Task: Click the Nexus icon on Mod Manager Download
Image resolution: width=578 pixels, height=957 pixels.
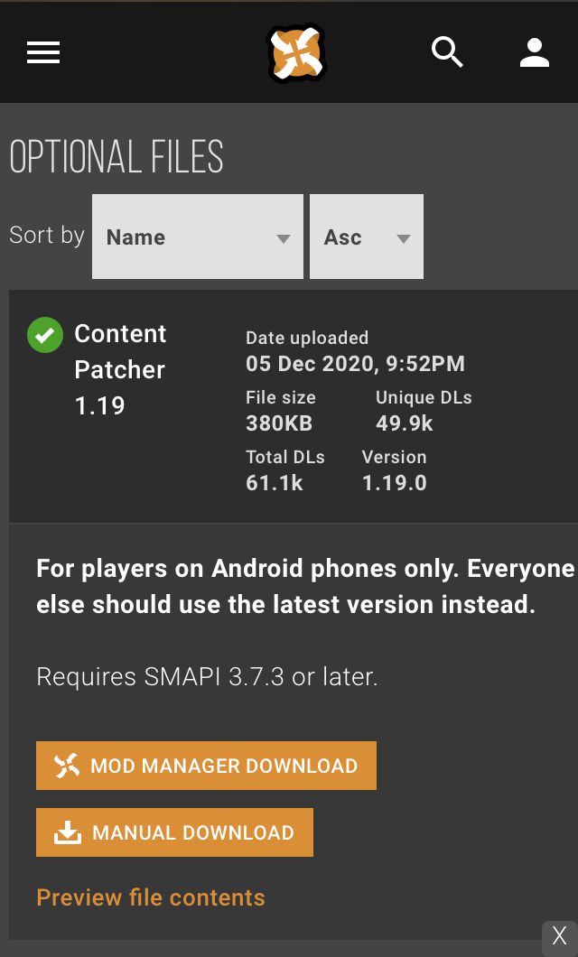Action: tap(67, 767)
